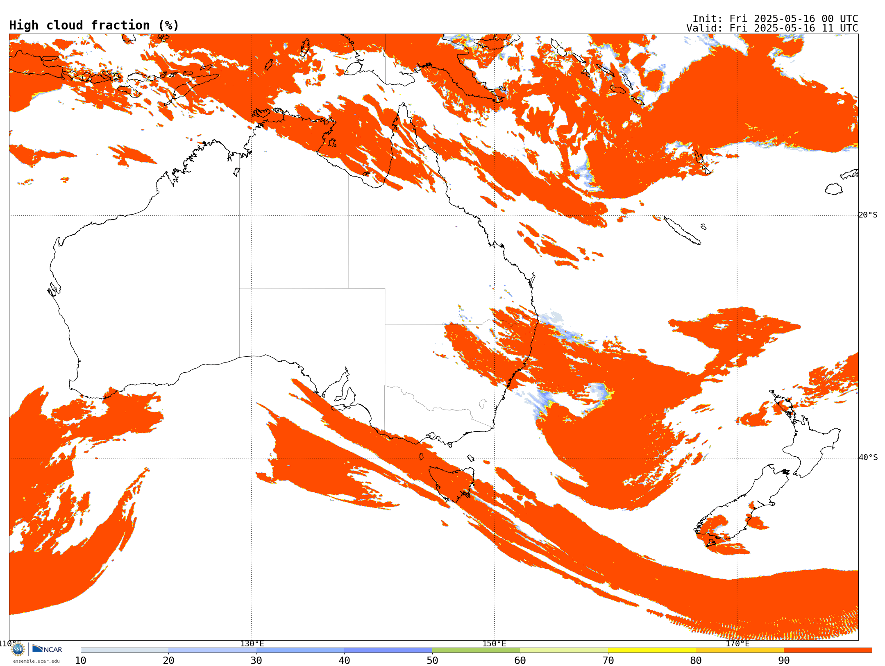Click the colorbar tick label 40
This screenshot has height=666, width=885.
[344, 661]
